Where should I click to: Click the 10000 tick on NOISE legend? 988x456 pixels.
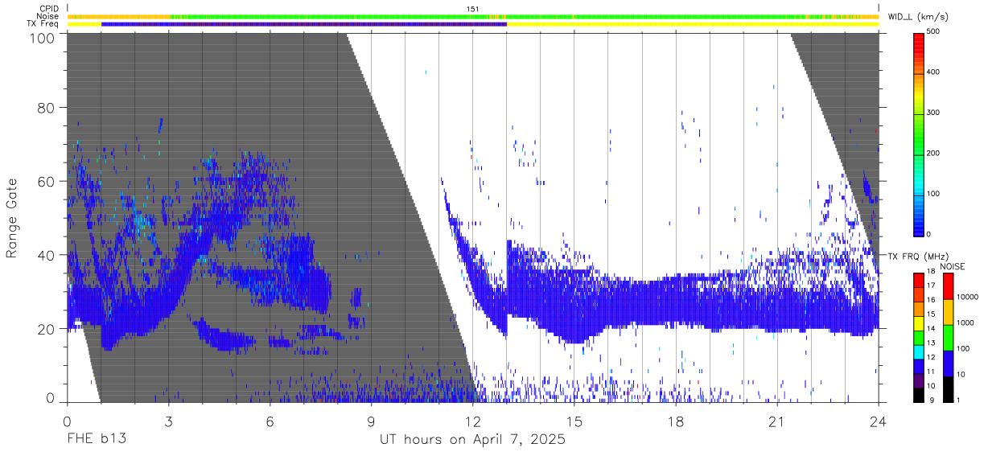point(968,297)
